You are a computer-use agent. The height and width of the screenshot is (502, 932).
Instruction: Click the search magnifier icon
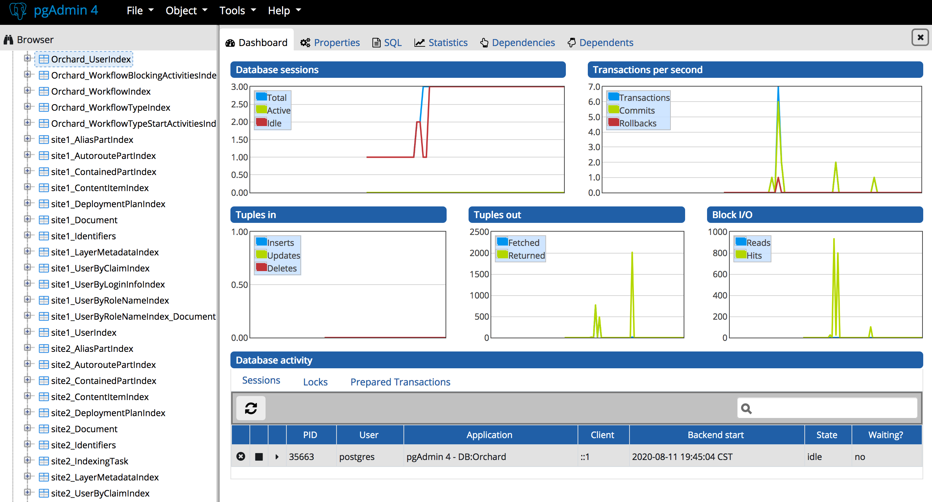746,408
